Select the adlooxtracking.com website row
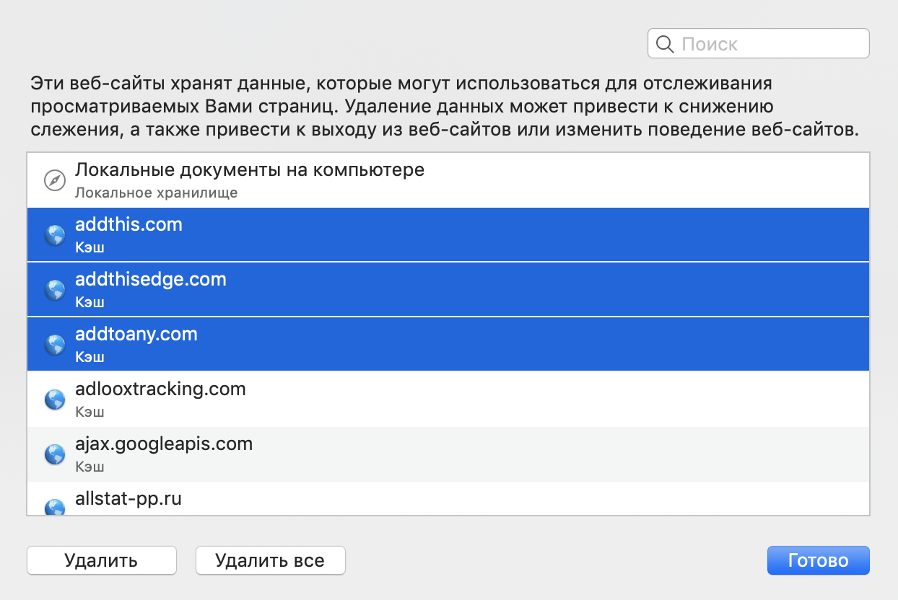The image size is (898, 600). pyautogui.click(x=448, y=400)
